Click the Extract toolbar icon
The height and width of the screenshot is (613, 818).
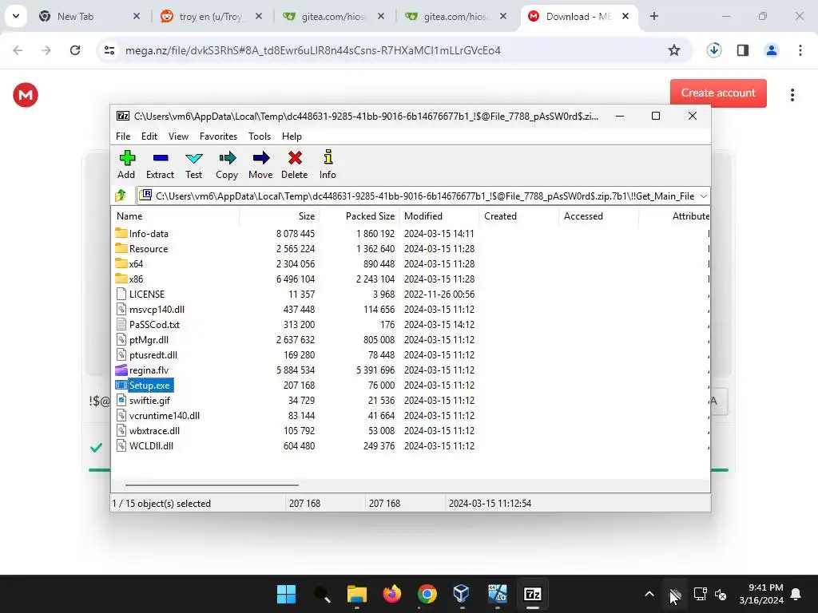click(x=160, y=158)
